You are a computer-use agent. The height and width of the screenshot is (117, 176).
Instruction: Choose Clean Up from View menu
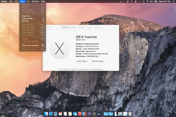click(33, 16)
